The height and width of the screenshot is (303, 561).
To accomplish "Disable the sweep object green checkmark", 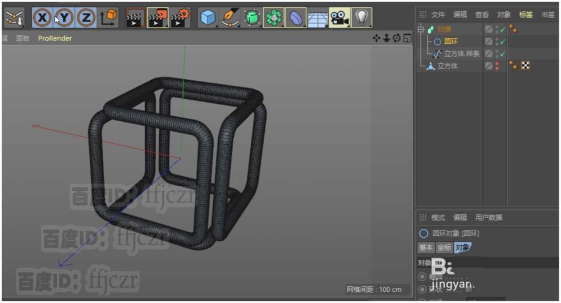I will click(503, 30).
